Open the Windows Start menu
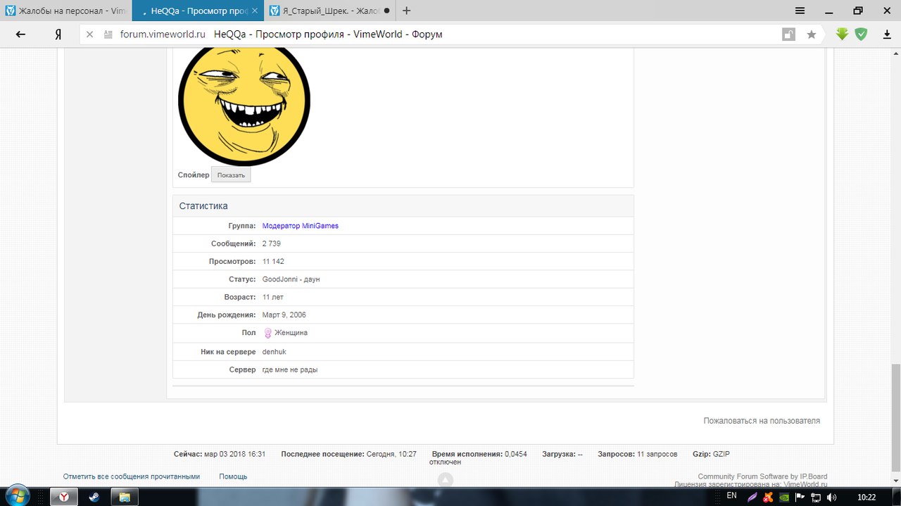Image resolution: width=901 pixels, height=506 pixels. [x=17, y=496]
